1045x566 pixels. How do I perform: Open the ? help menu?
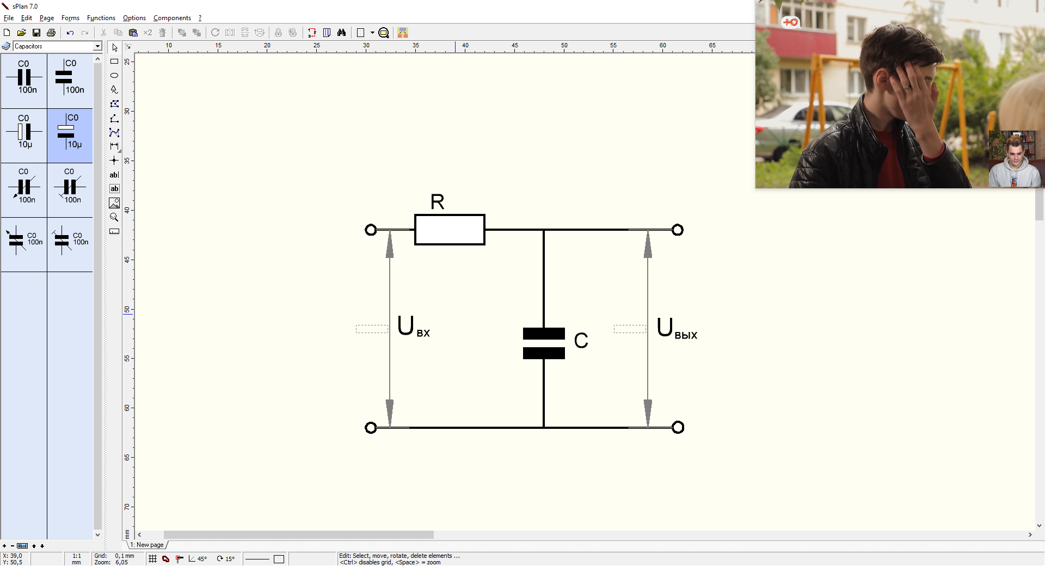[x=200, y=18]
